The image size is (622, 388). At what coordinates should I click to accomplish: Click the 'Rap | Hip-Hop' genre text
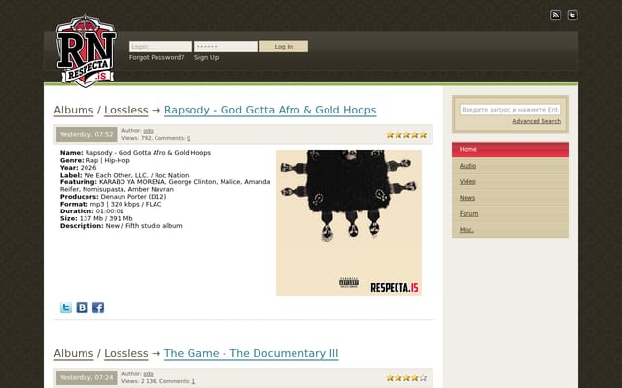[x=108, y=160]
